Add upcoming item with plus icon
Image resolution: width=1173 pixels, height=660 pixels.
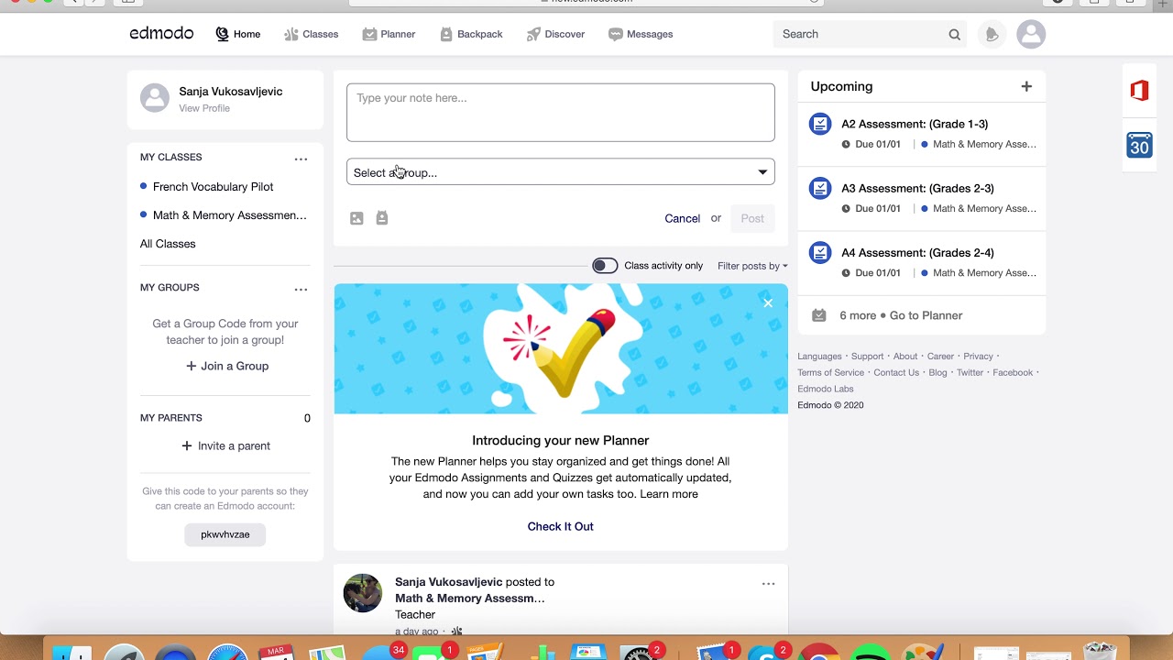1026,86
